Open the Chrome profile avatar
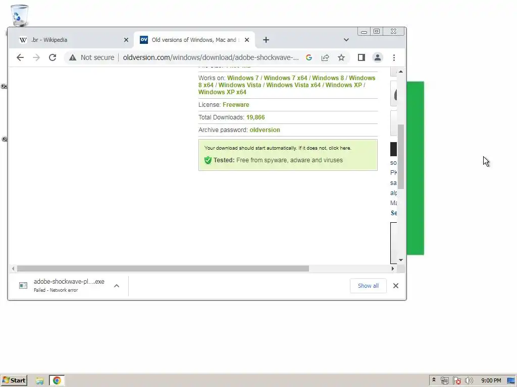 click(x=378, y=57)
